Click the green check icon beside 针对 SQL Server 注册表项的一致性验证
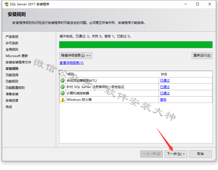 tap(62, 87)
